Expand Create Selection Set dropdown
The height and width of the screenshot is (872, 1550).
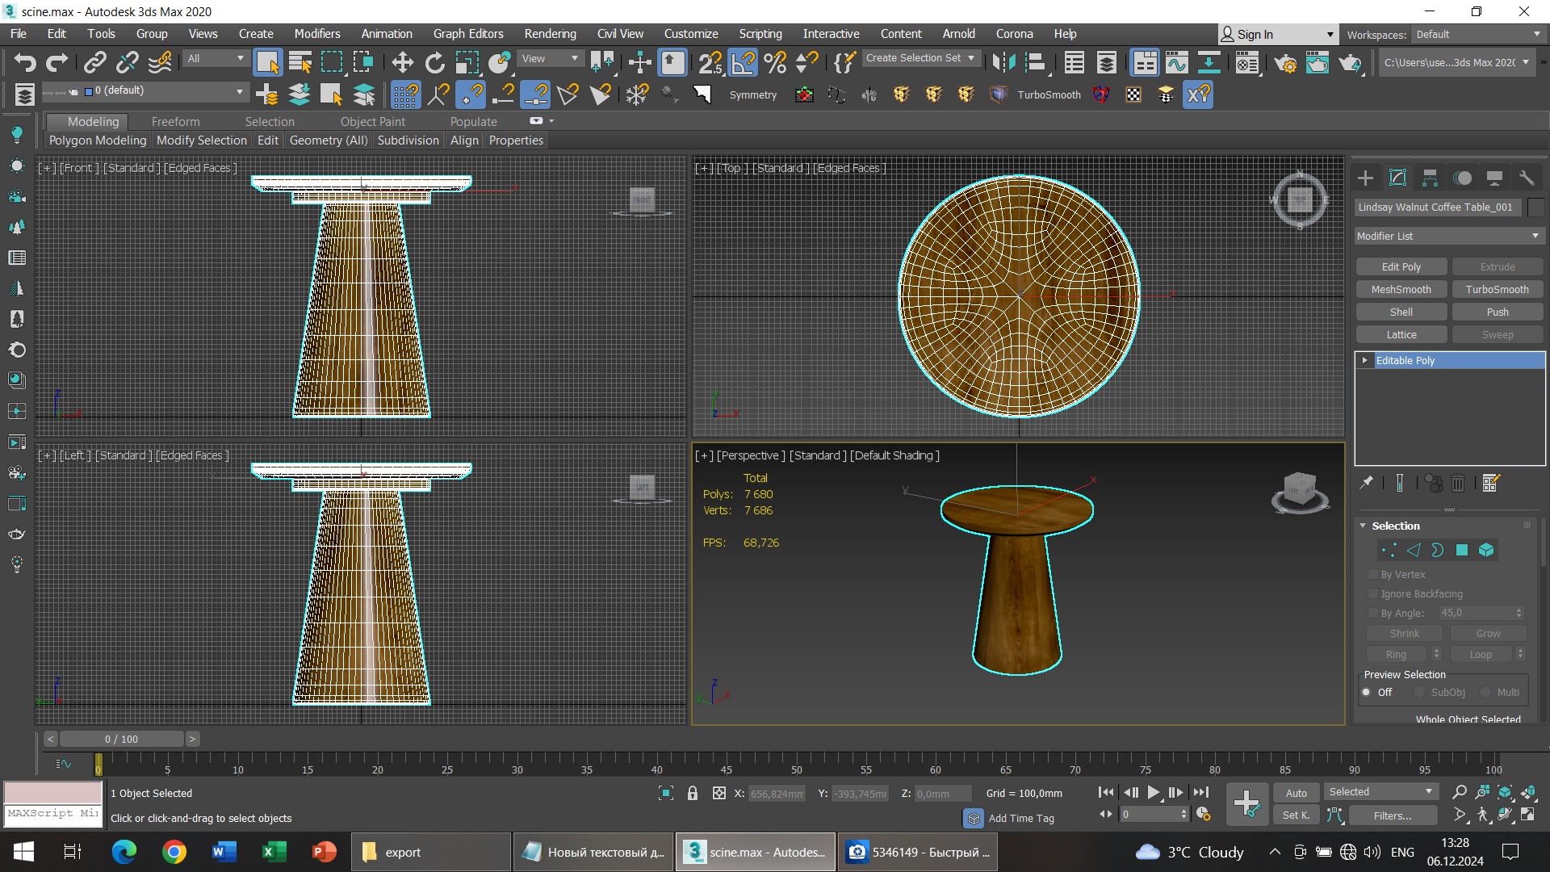point(921,58)
